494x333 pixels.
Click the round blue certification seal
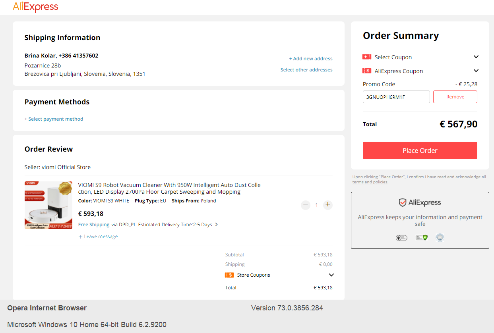(440, 238)
